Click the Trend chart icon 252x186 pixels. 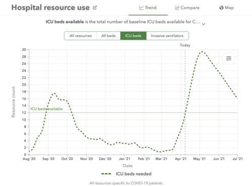(141, 8)
